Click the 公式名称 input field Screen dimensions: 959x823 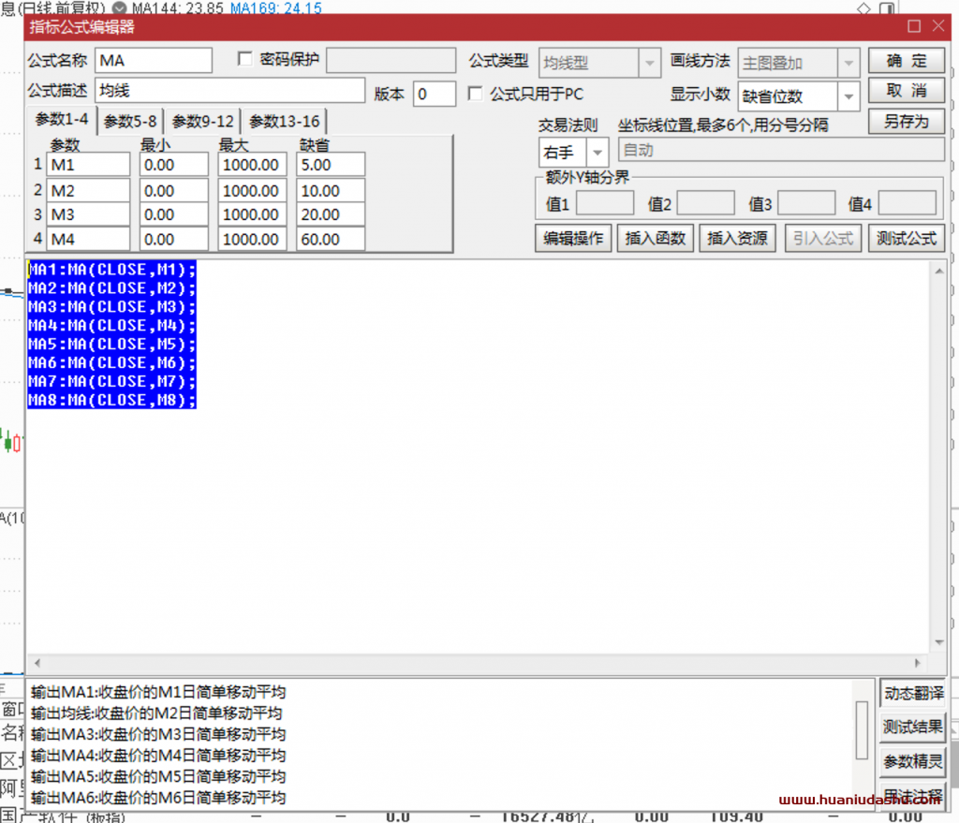coord(154,61)
